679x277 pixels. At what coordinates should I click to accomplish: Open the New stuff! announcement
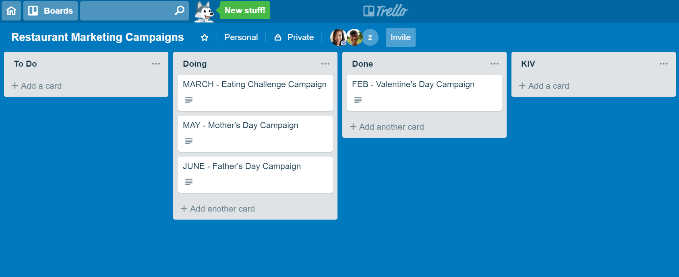[x=245, y=10]
